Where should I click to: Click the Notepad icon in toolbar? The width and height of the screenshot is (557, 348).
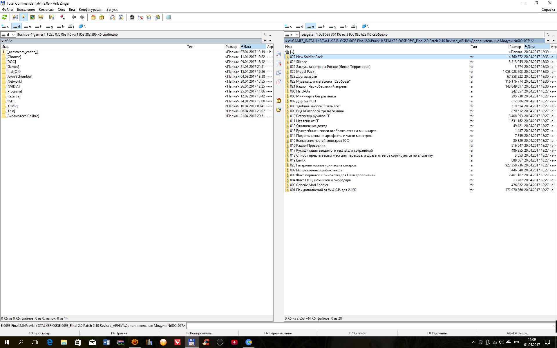point(168,17)
